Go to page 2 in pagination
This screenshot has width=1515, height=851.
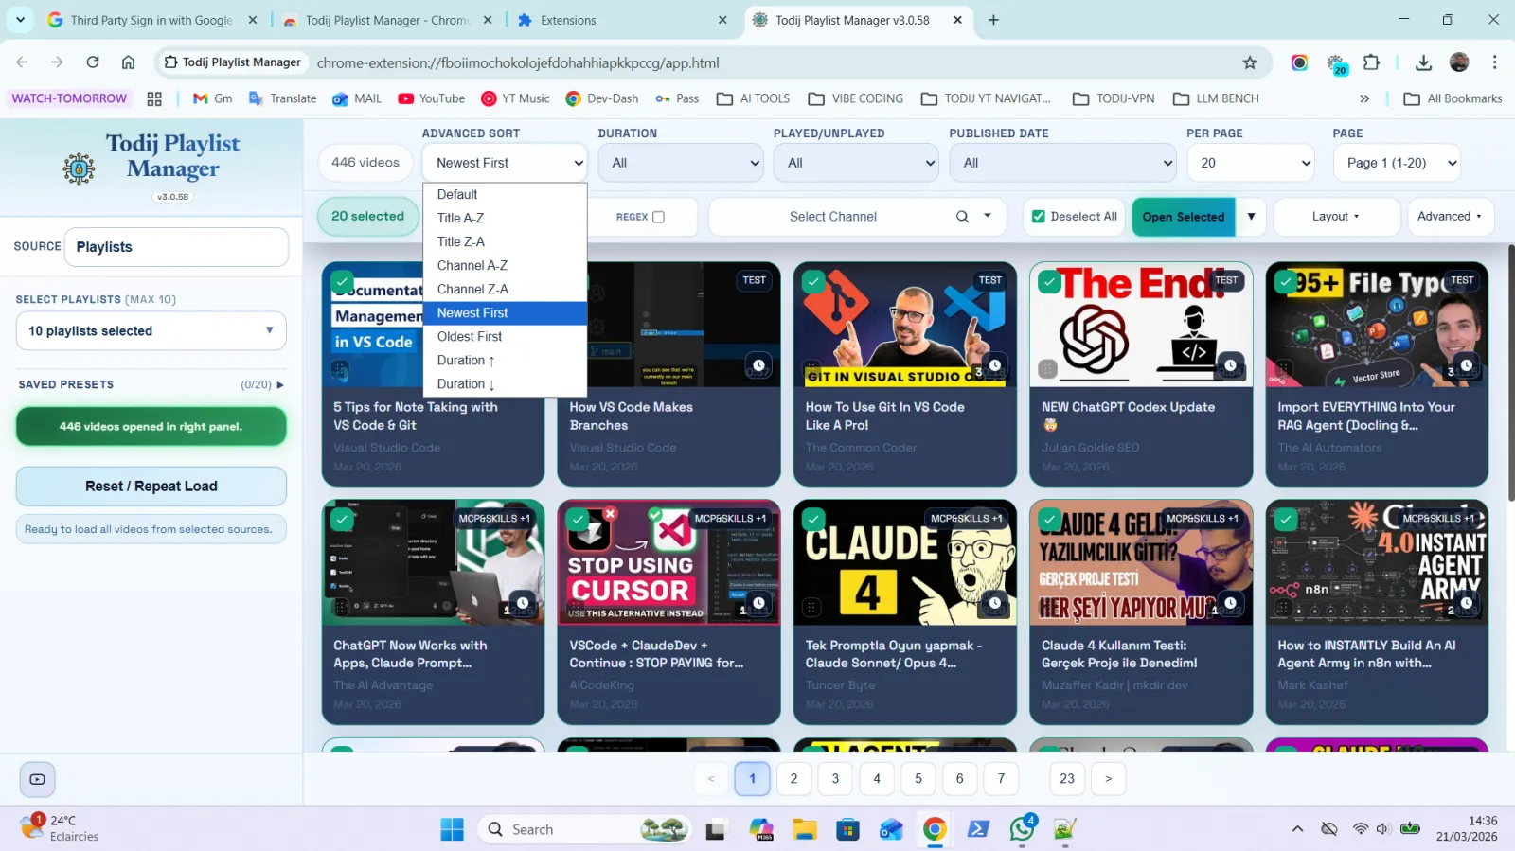[x=793, y=779]
